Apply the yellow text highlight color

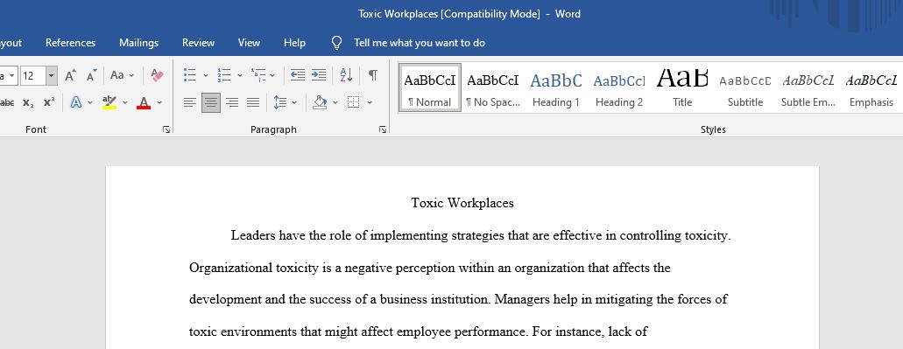[109, 103]
